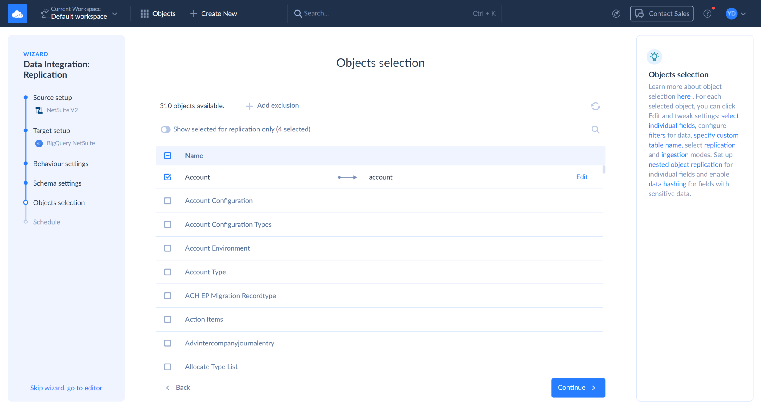Toggle the select-all checkbox in Name header
Screen dimensions: 761x409
point(168,156)
